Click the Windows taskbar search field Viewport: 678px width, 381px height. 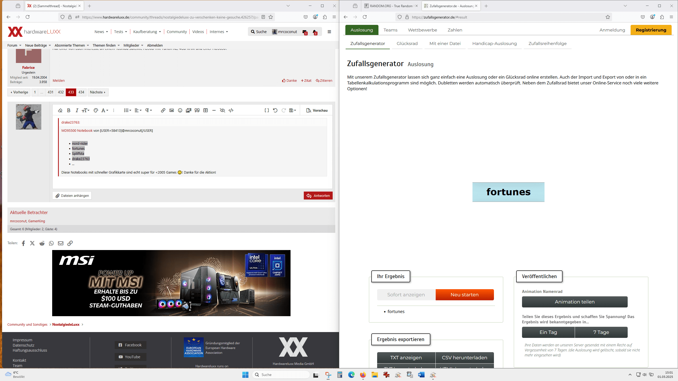point(281,375)
